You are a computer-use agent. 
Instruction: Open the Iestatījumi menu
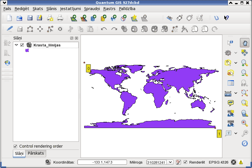pyautogui.click(x=70, y=9)
